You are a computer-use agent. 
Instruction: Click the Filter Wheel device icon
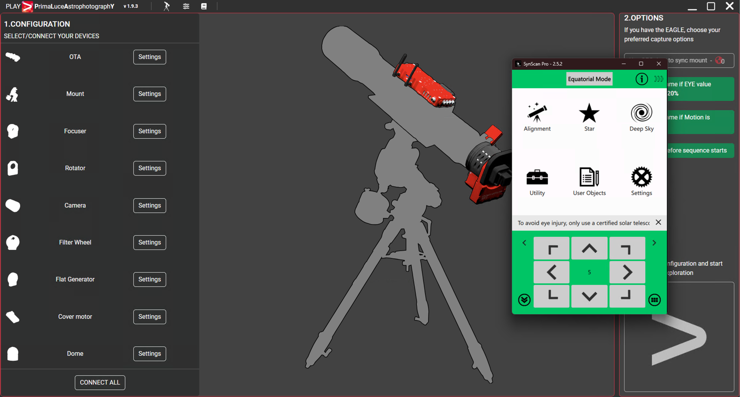pyautogui.click(x=13, y=243)
